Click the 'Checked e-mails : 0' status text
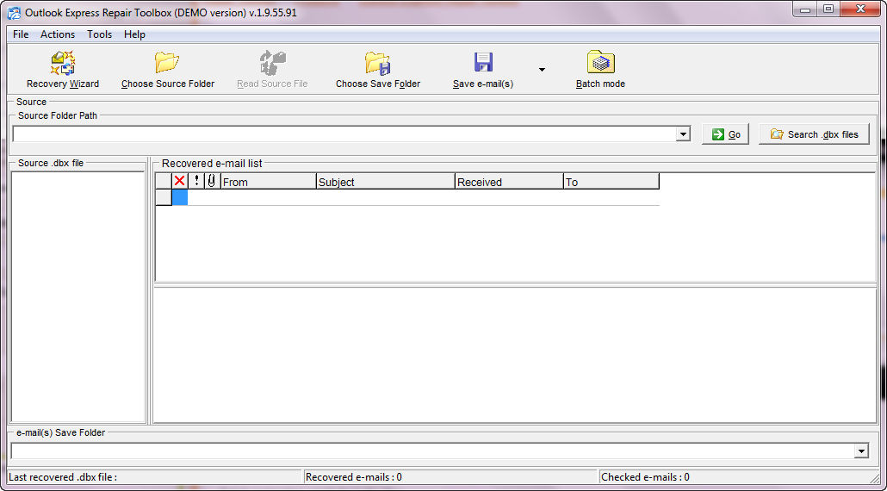Viewport: 887px width, 491px height. pyautogui.click(x=646, y=477)
